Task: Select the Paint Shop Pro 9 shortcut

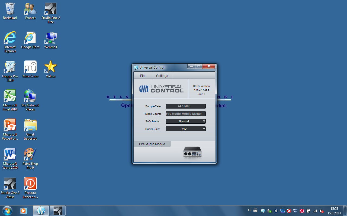Action: 30,158
